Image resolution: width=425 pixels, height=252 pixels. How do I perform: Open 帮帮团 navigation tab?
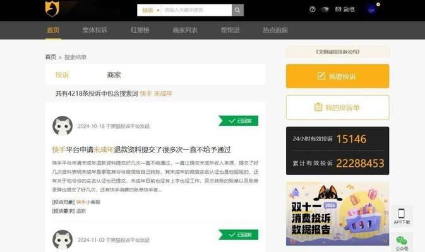(230, 30)
